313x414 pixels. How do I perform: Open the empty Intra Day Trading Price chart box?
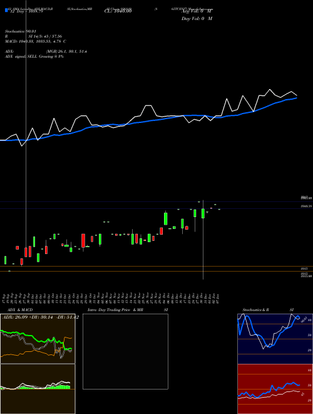[x=125, y=351]
